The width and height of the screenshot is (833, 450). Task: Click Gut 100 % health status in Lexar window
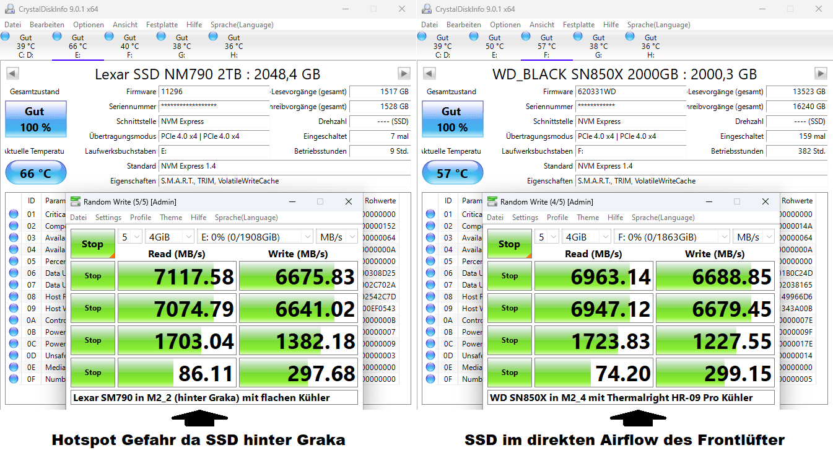point(35,119)
